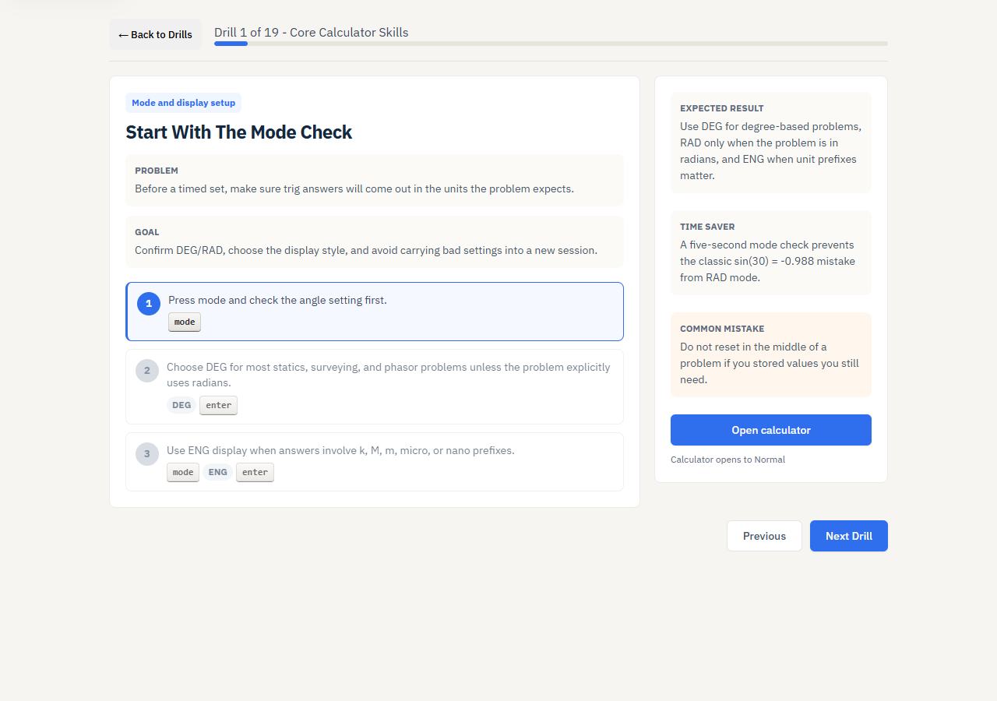
Task: Click 'Drill 1 of 19 - Core Calculator Skills' title
Action: click(x=312, y=33)
